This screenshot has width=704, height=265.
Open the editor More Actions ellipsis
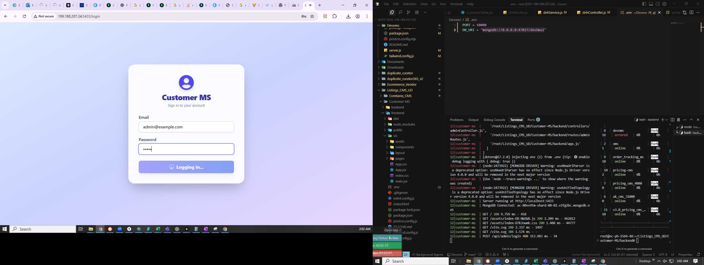698,13
